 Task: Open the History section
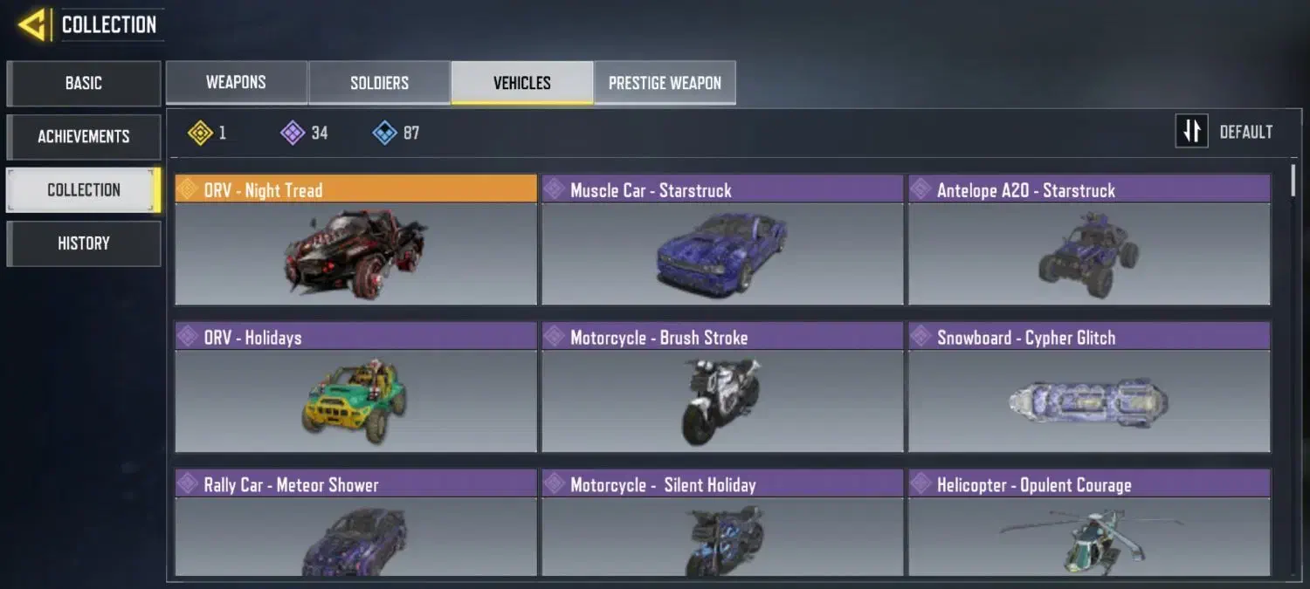pyautogui.click(x=84, y=243)
